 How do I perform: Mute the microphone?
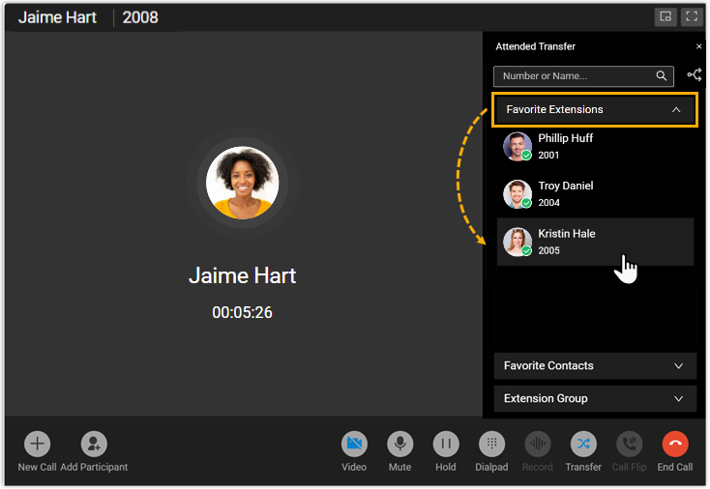pos(399,444)
